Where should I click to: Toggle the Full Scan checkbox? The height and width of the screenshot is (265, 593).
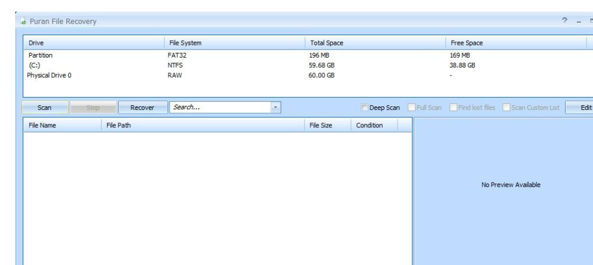410,108
